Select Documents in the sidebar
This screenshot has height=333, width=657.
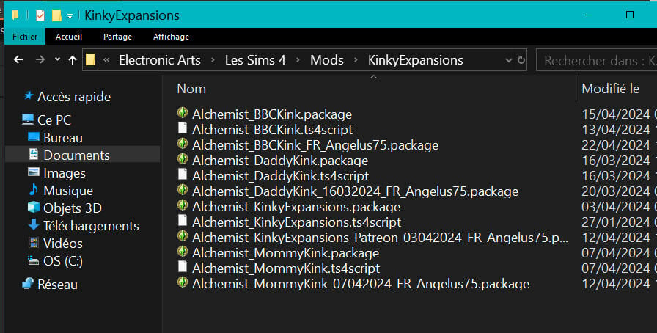coord(77,155)
